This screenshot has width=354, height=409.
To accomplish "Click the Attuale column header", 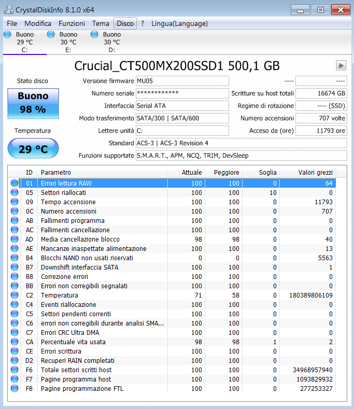I will point(186,173).
